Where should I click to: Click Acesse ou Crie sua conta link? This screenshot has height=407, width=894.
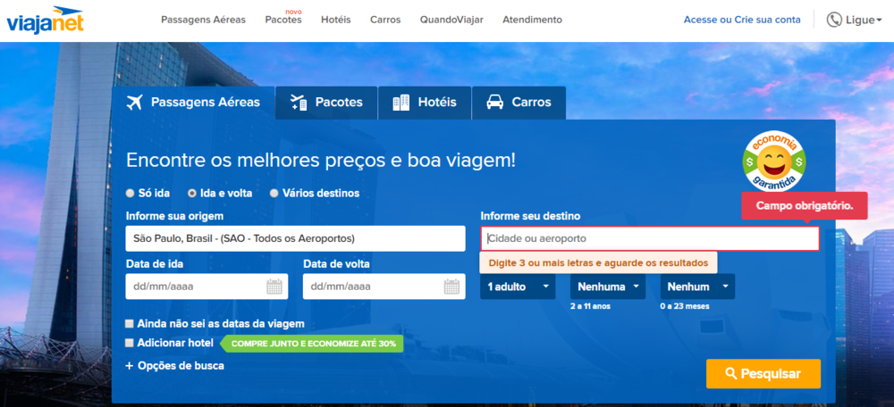point(742,20)
